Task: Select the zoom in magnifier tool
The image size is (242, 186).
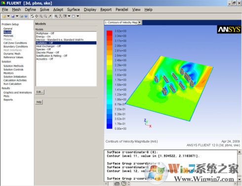Action: coord(41,16)
